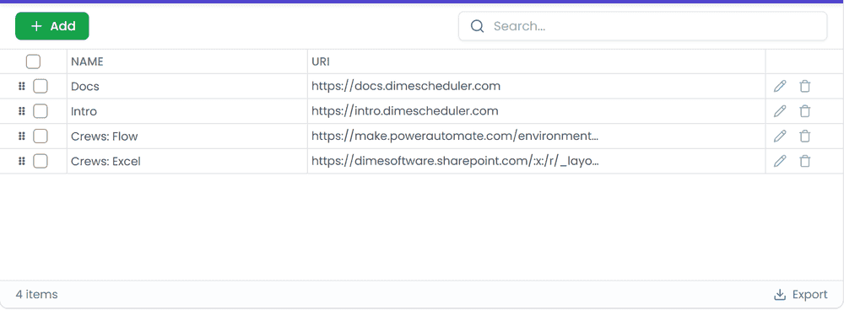Select the Crews: Flow name cell
The width and height of the screenshot is (844, 310).
pos(187,136)
